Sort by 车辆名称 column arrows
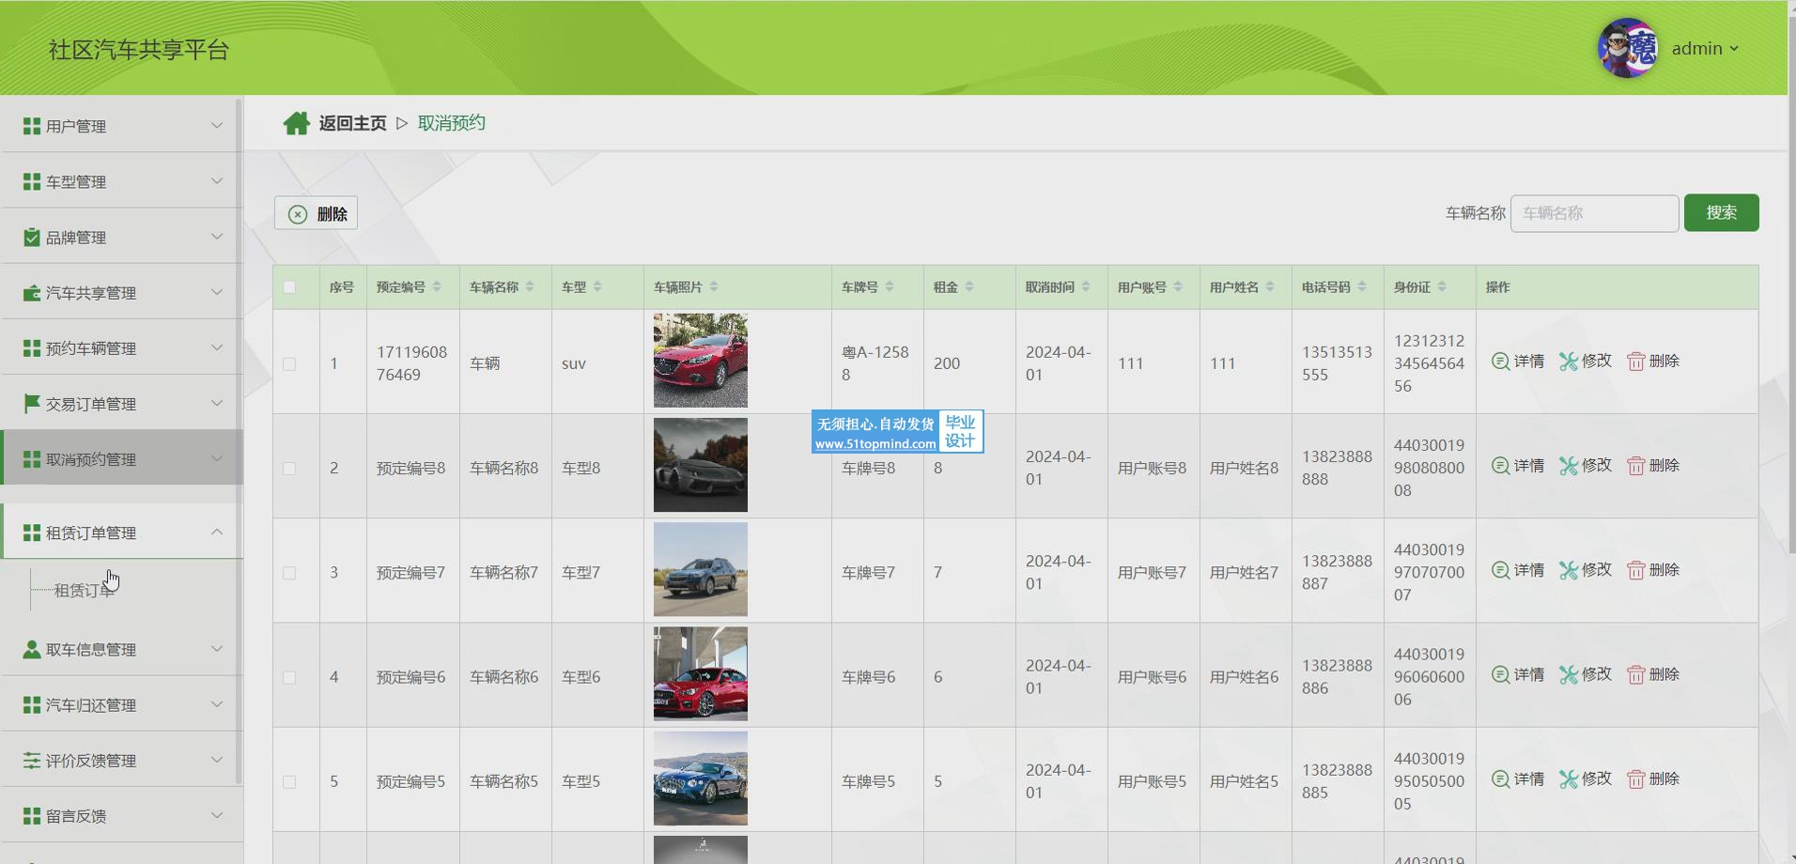Viewport: 1796px width, 864px height. coord(530,286)
